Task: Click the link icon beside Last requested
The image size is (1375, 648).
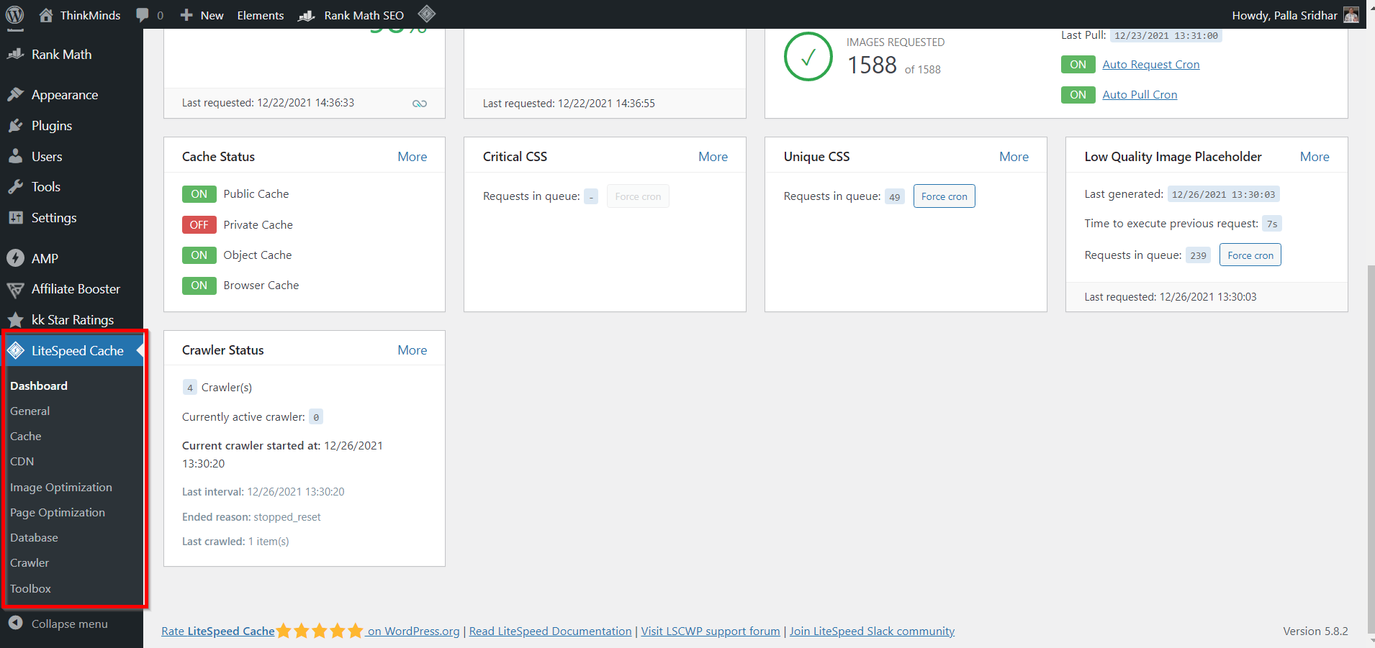Action: click(x=420, y=104)
